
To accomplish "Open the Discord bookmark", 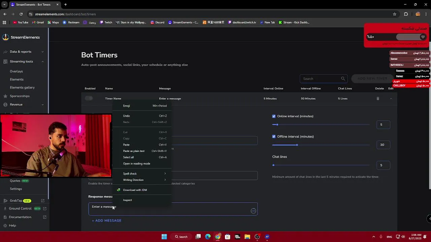I will [x=158, y=23].
